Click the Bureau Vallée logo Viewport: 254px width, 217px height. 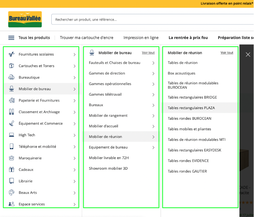[x=25, y=19]
